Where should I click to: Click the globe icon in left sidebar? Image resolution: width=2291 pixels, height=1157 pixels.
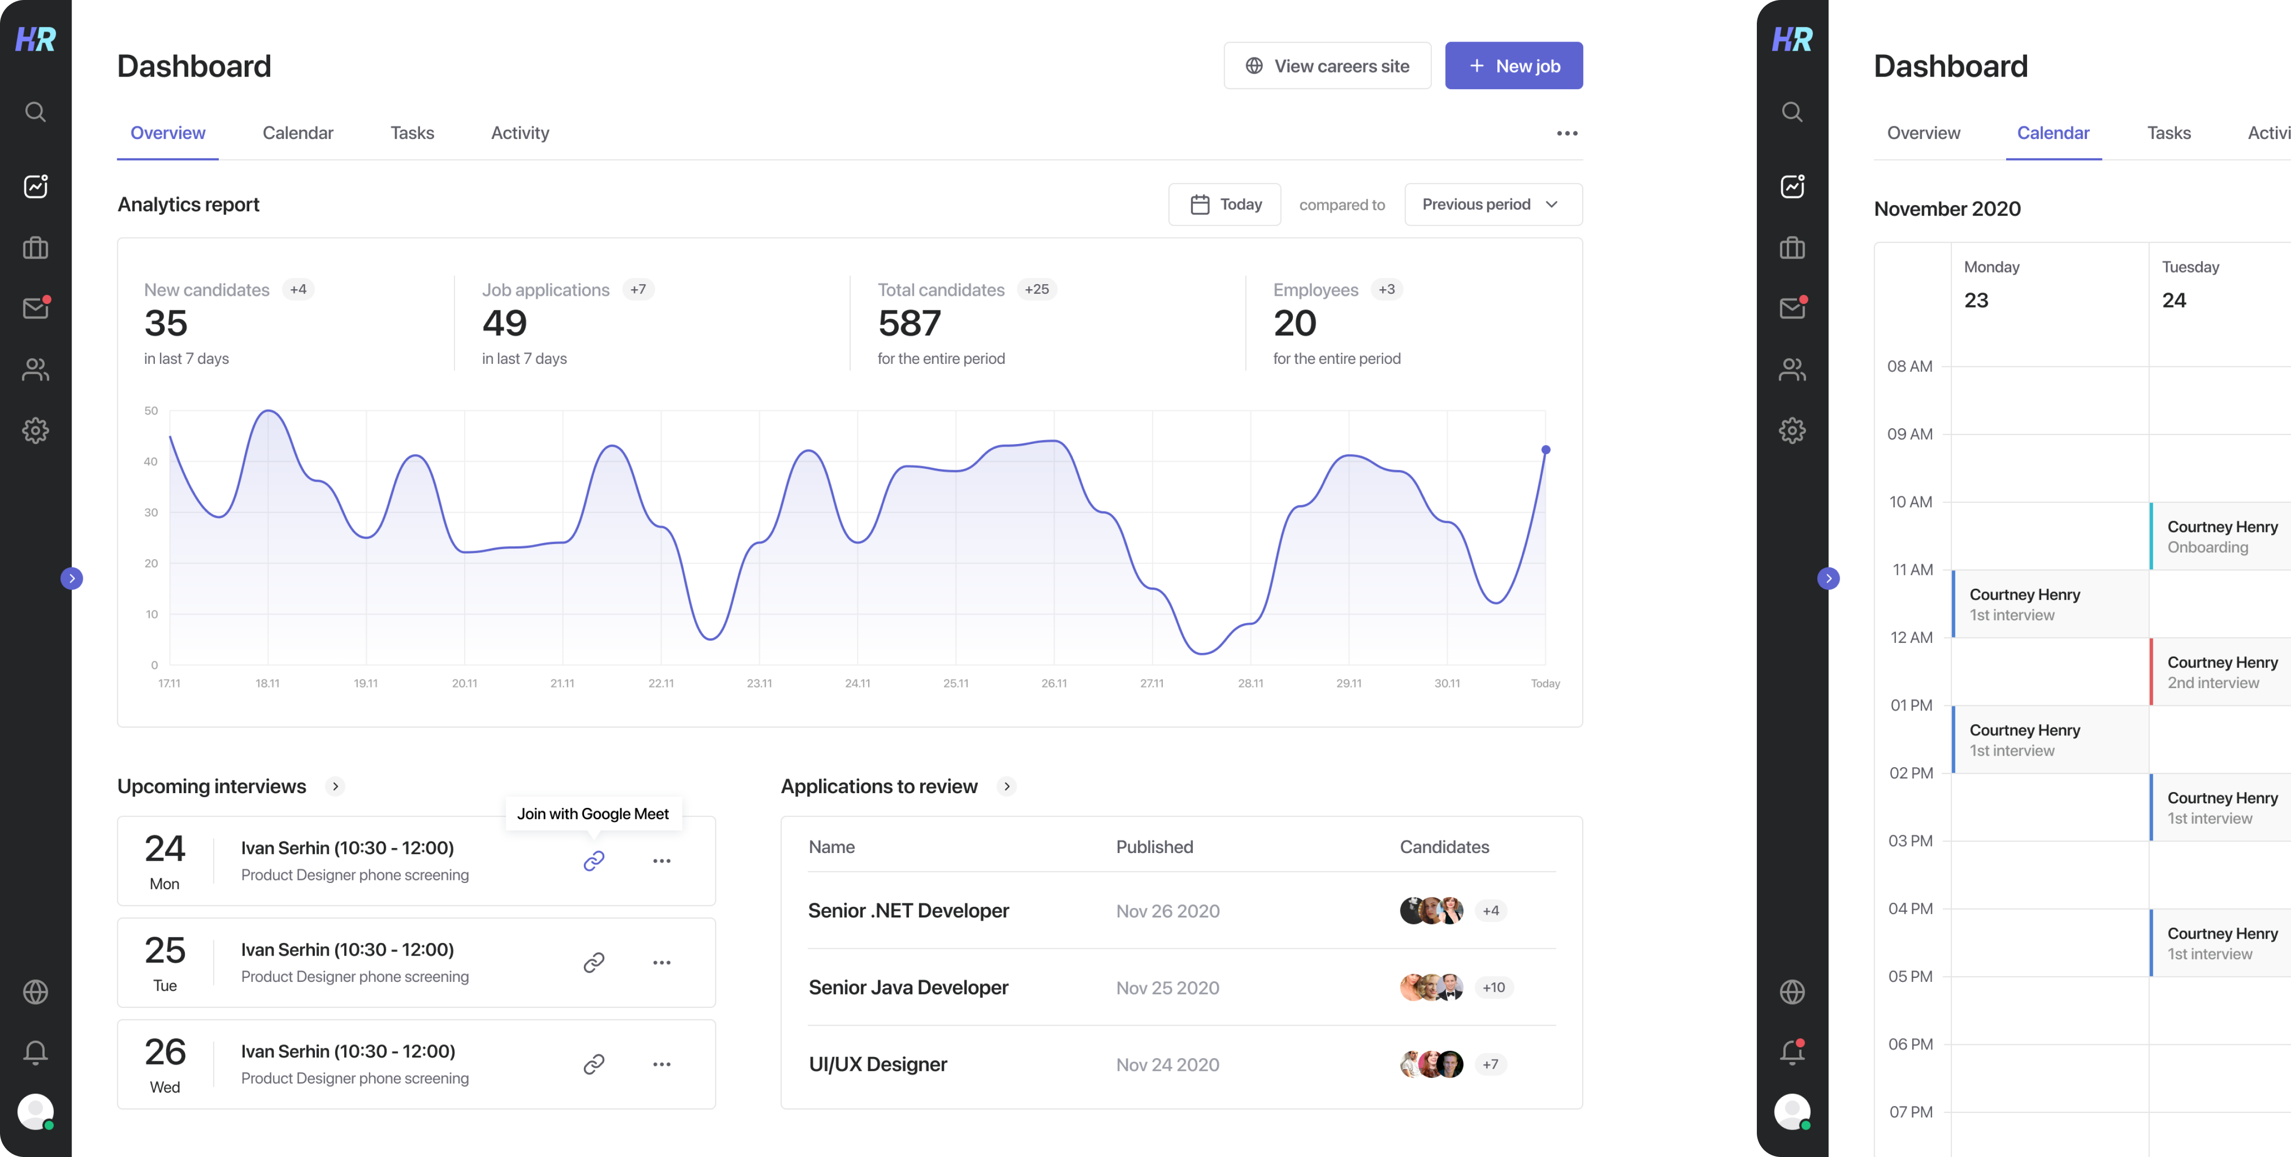pyautogui.click(x=36, y=992)
